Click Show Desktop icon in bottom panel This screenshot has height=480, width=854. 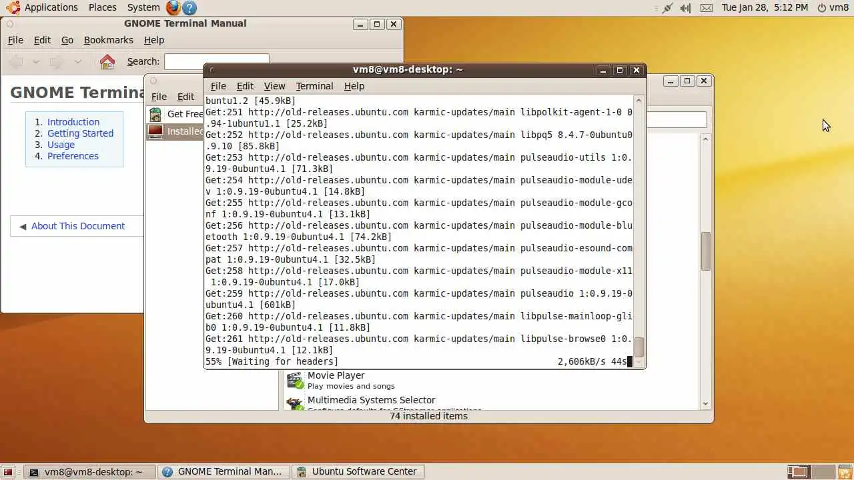[x=9, y=472]
